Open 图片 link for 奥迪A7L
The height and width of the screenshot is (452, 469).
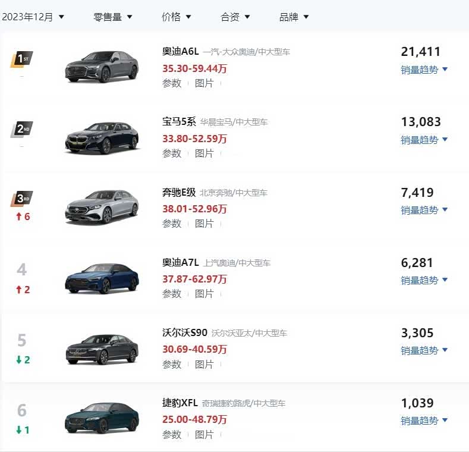click(204, 293)
